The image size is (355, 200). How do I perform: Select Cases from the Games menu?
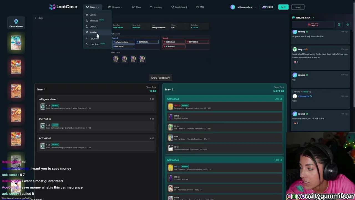[97, 15]
